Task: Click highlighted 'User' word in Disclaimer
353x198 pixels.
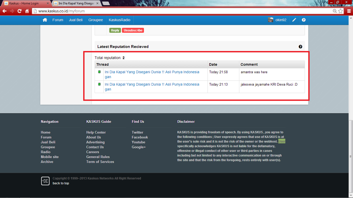Action: coord(282,141)
